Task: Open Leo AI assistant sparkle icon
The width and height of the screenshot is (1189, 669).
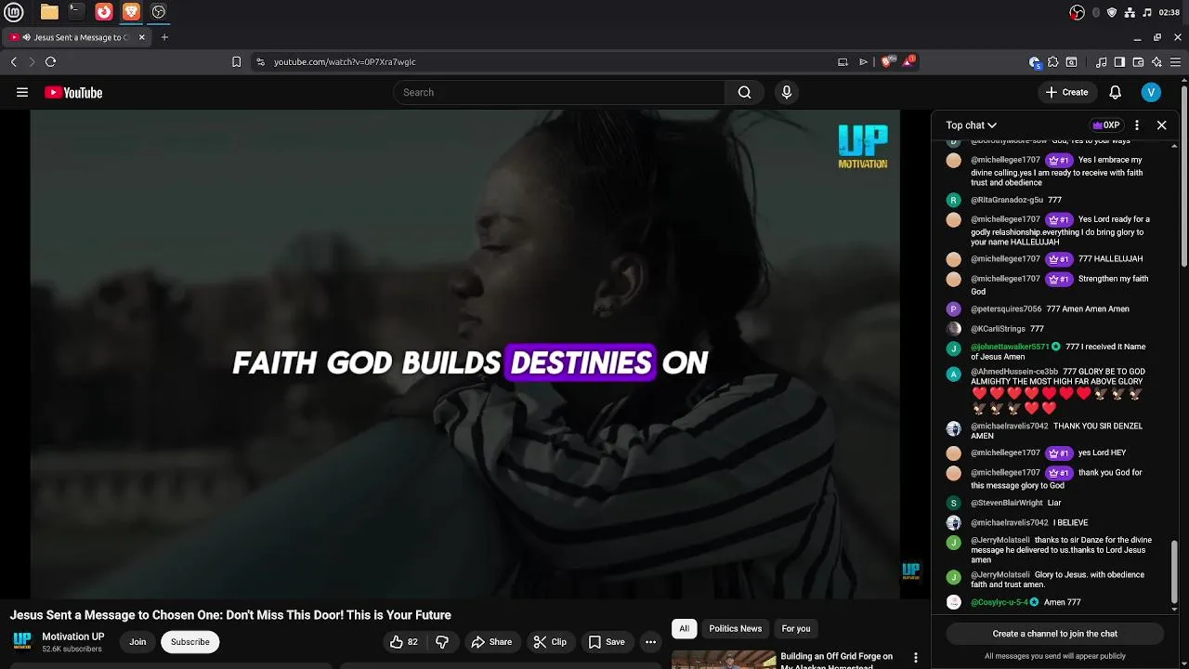Action: [x=1156, y=62]
